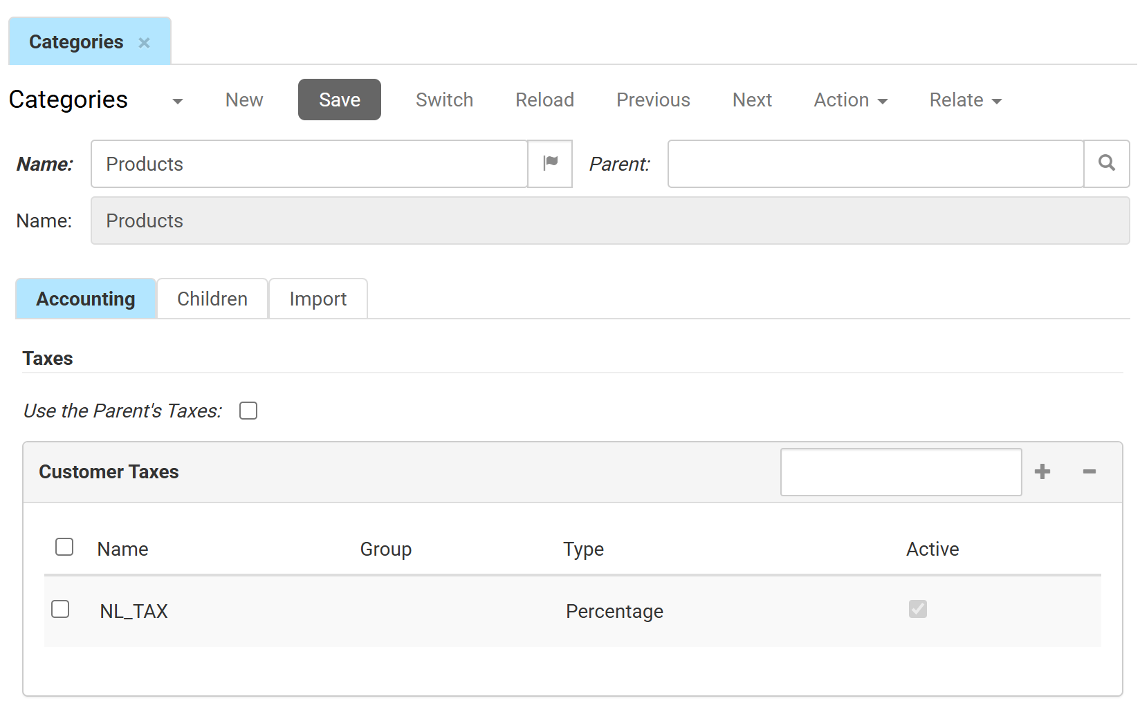Toggle the Active checkbox for NL_TAX
1140x723 pixels.
click(918, 609)
